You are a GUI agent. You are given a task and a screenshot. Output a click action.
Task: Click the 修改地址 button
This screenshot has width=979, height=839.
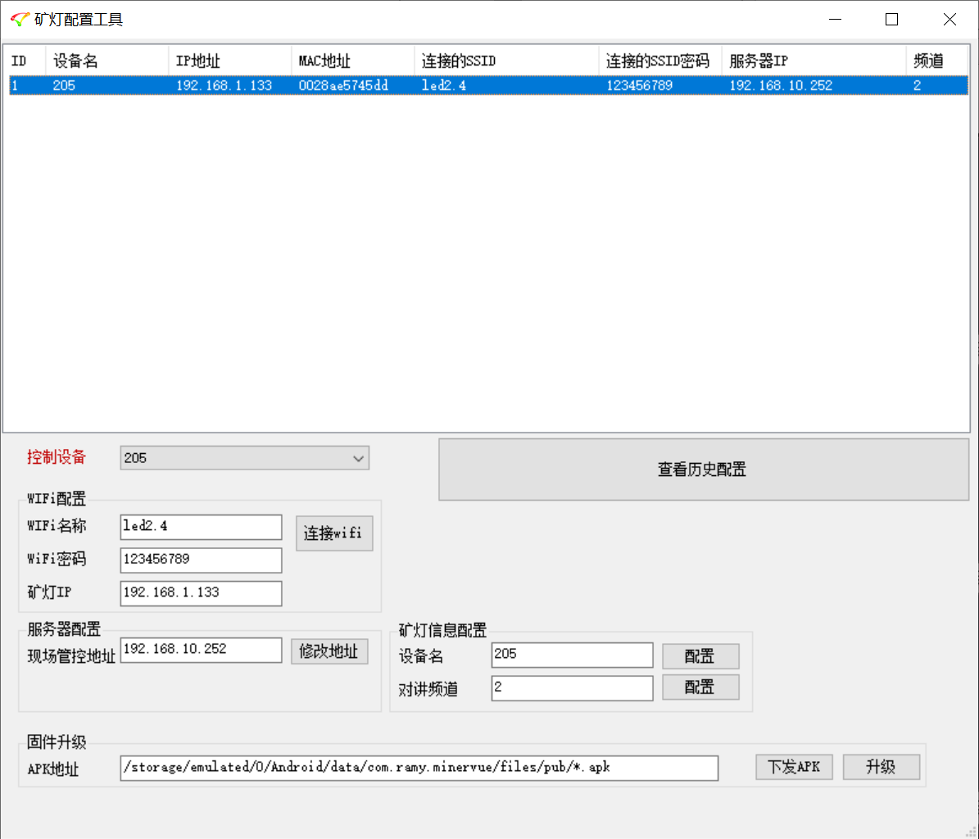coord(329,651)
